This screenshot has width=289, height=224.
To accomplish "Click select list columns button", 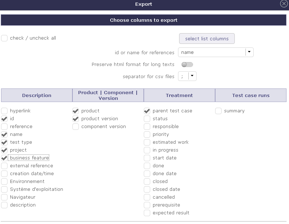I will pos(207,39).
